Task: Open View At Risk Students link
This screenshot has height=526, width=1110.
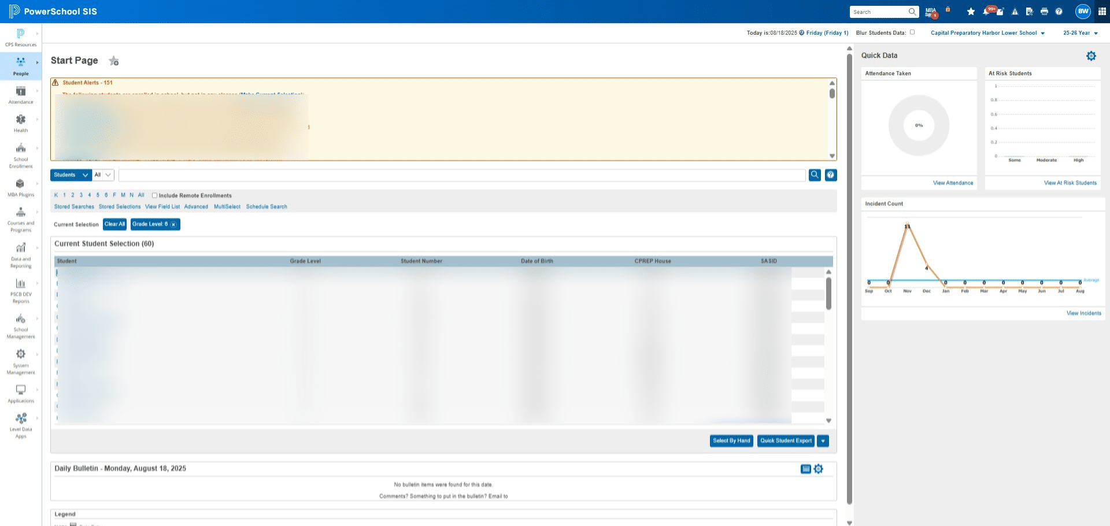Action: tap(1070, 183)
